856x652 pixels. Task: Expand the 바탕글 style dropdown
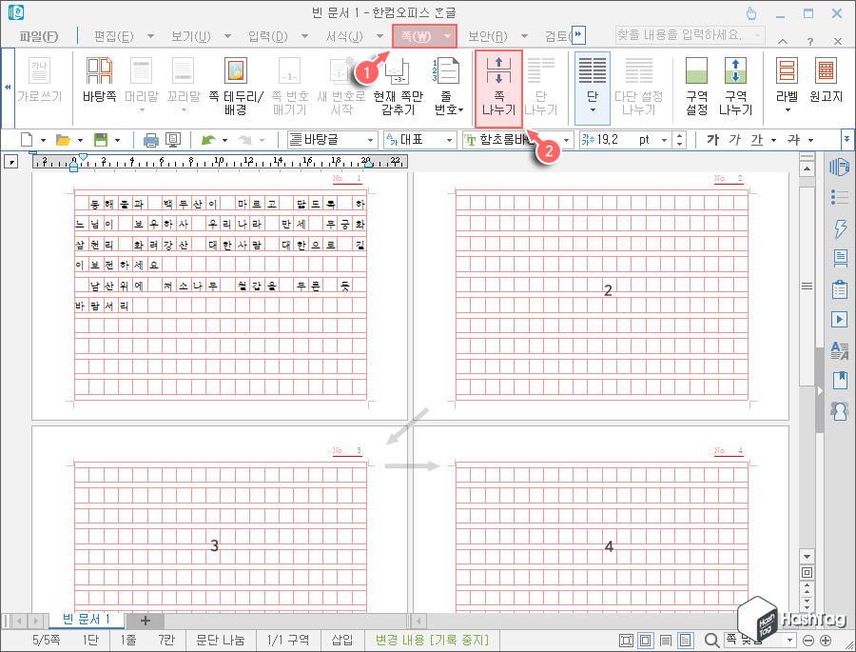(x=371, y=141)
